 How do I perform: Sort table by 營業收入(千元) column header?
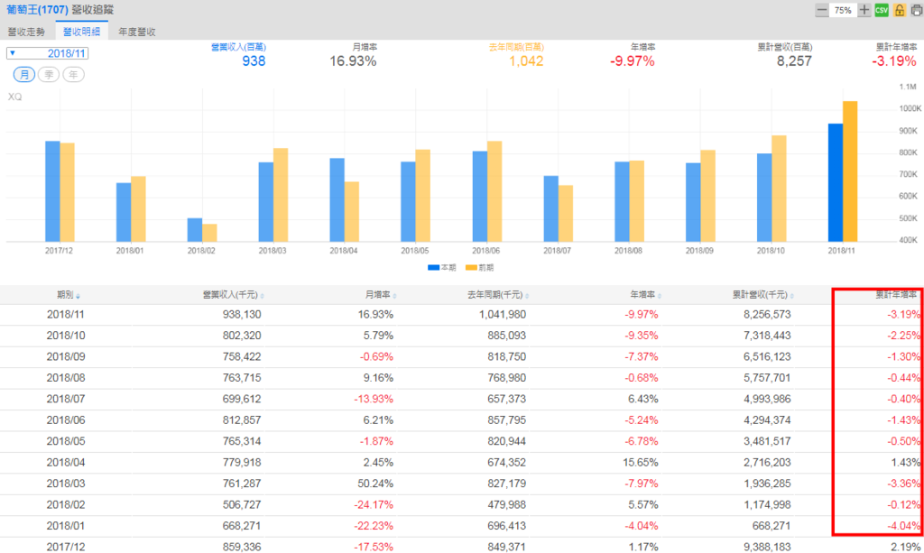coord(233,295)
